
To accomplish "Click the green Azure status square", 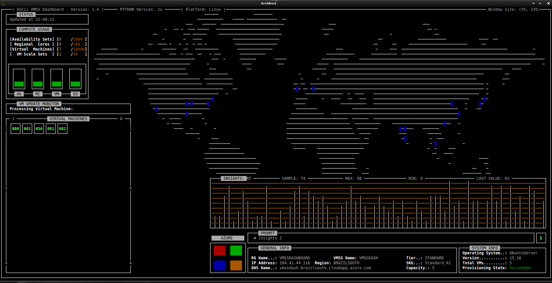I will point(236,251).
